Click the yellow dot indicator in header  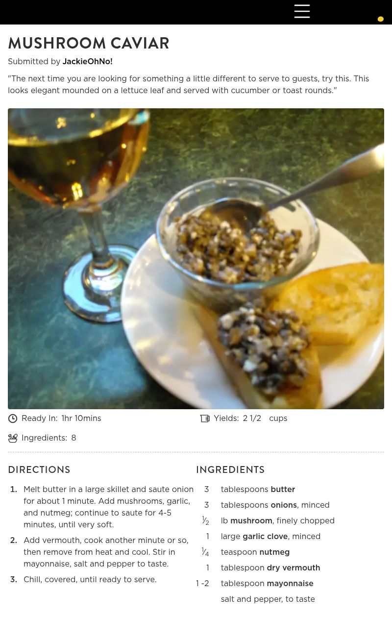(380, 19)
